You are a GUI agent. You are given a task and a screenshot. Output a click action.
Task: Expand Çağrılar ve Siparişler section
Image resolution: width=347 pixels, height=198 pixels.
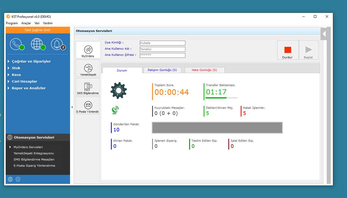tap(31, 61)
